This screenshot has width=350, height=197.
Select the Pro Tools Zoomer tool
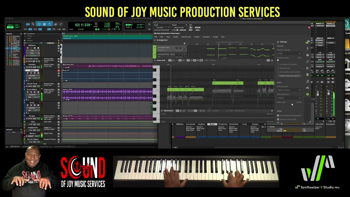coord(33,24)
